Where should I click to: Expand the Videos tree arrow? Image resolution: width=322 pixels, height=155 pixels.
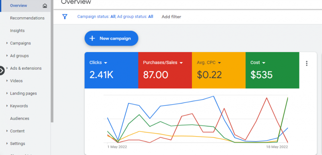tap(7, 81)
